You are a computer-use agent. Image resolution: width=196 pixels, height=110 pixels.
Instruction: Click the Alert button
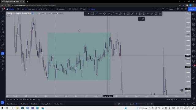point(83,9)
